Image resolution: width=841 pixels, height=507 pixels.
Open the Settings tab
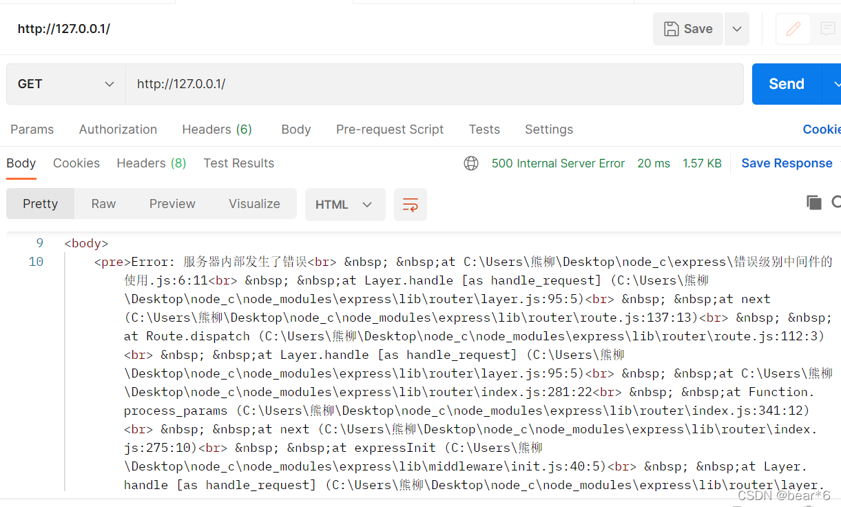coord(549,130)
